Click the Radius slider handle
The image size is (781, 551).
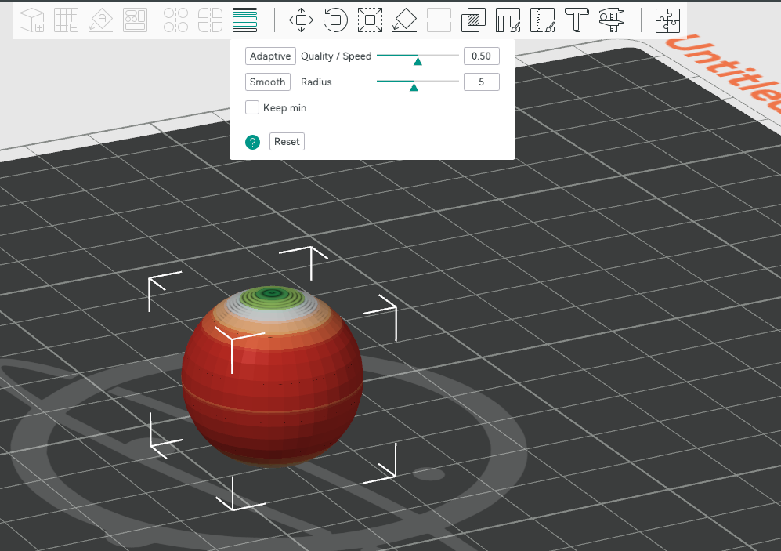click(414, 87)
